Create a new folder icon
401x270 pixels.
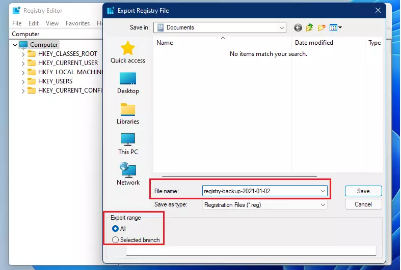point(322,27)
